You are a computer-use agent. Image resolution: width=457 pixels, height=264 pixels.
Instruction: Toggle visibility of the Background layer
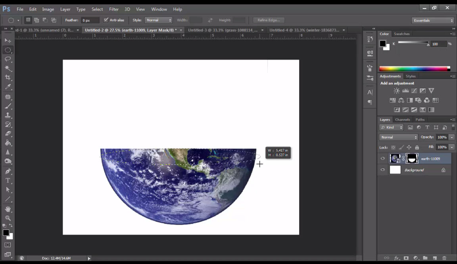coord(382,170)
